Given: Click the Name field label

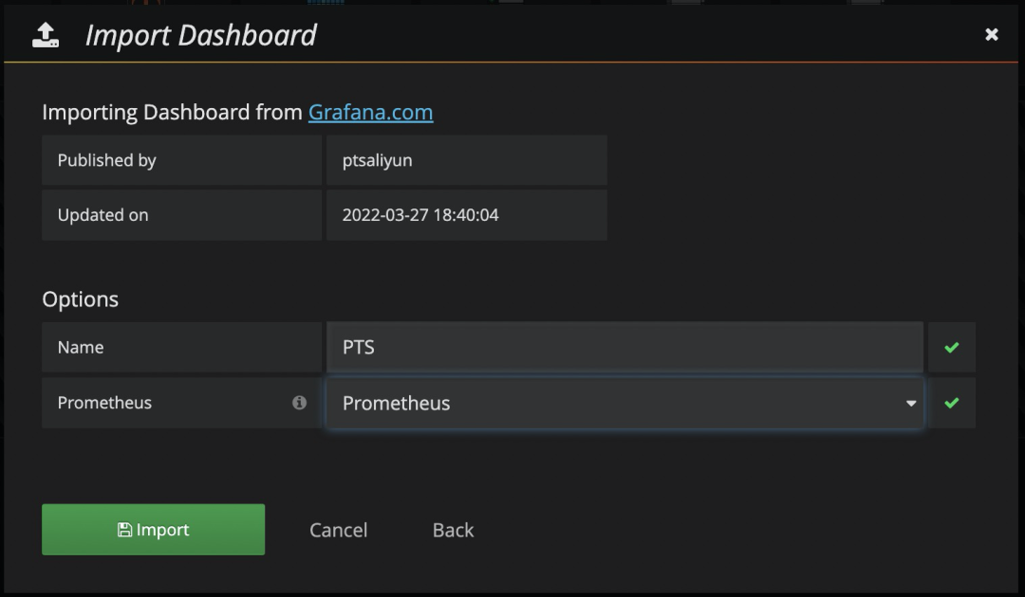Looking at the screenshot, I should [81, 348].
